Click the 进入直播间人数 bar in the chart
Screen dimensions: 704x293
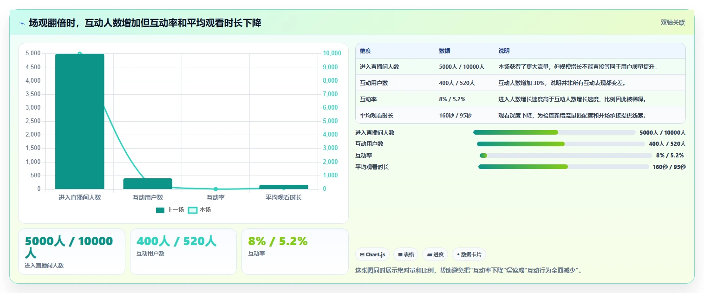[79, 121]
